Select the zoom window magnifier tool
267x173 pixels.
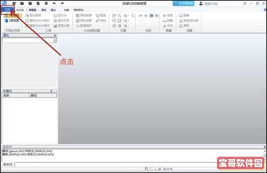(119, 16)
